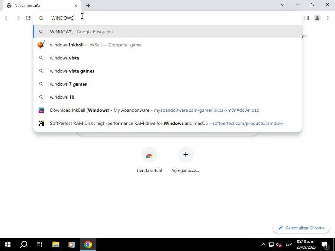Image resolution: width=335 pixels, height=251 pixels.
Task: Pick the 'windows vista' suggestion
Action: point(167,58)
